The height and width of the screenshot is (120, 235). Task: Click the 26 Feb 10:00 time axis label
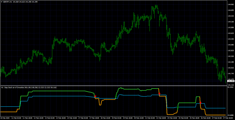(205, 118)
